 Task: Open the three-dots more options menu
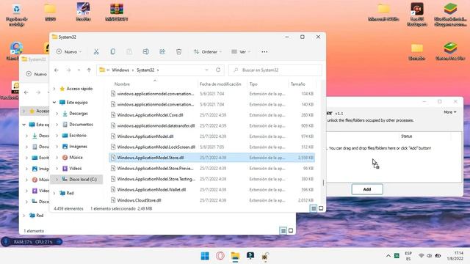[x=264, y=52]
